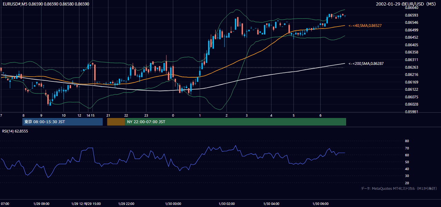Click the RSI(14) 62.8555 indicator label
441x207 pixels.
click(x=15, y=131)
